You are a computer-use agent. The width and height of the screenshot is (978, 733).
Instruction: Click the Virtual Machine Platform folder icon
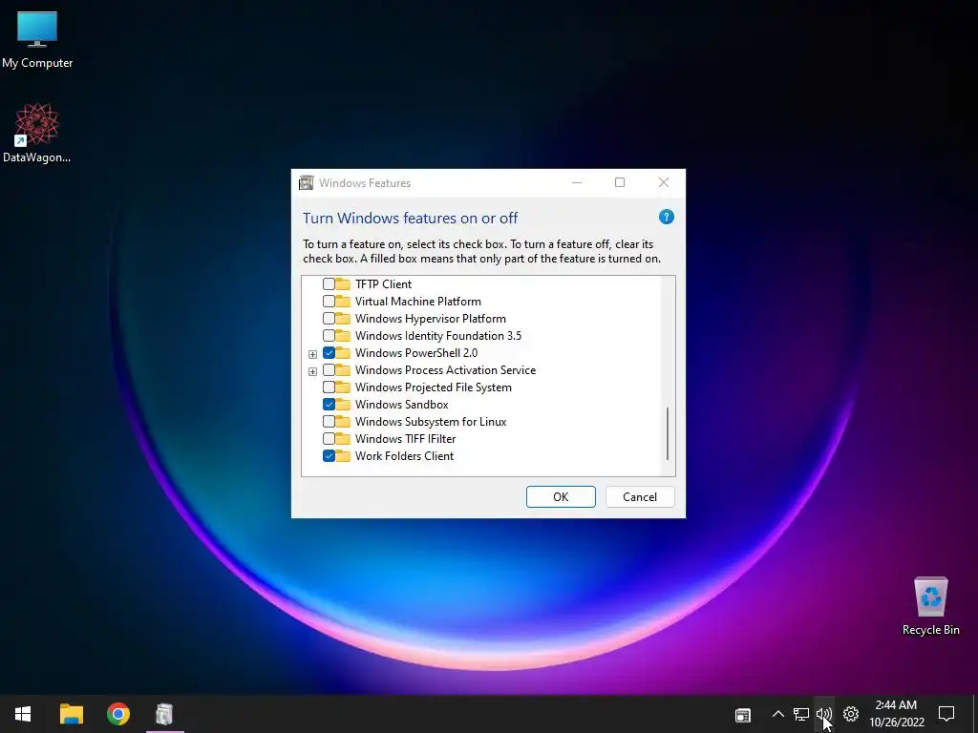(343, 301)
